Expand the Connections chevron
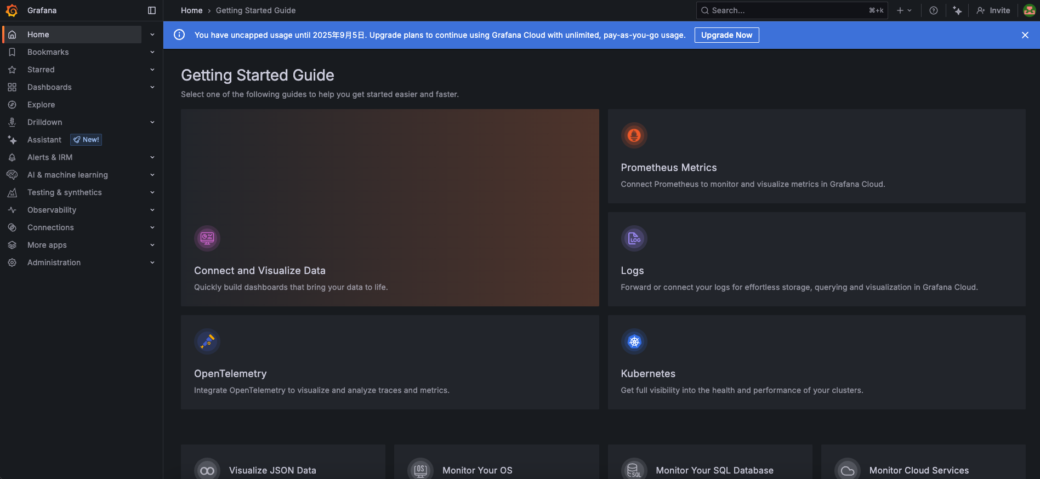 pos(152,227)
